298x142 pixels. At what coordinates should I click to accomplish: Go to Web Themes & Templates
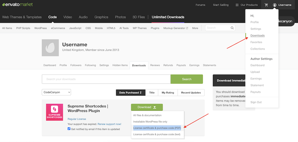coord(22,17)
